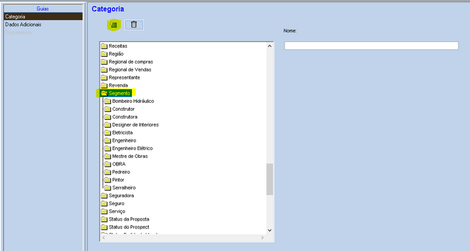Select Status da Proposta folder
Viewport: 470px width, 251px height.
(x=129, y=219)
